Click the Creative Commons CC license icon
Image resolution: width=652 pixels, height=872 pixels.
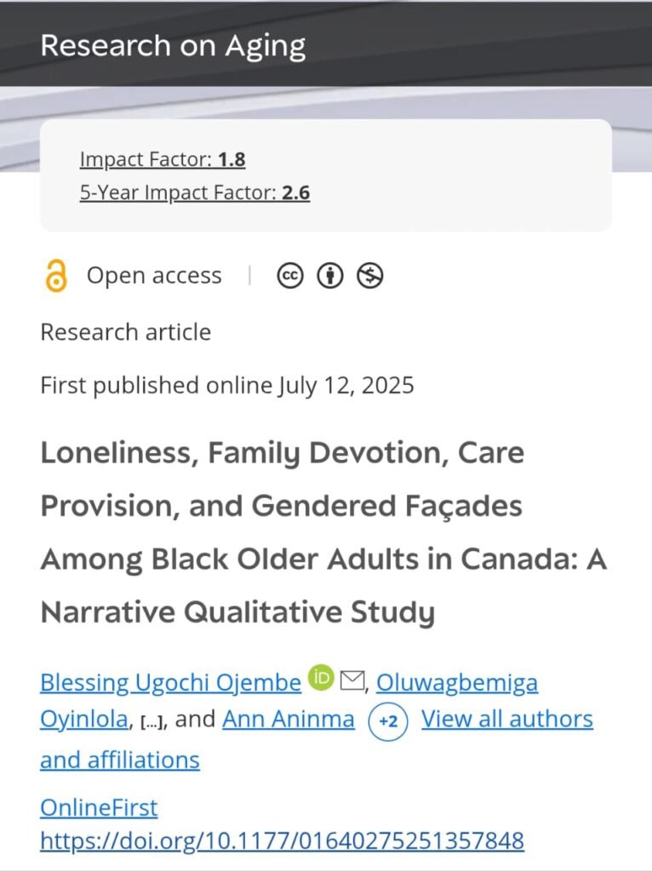click(290, 275)
